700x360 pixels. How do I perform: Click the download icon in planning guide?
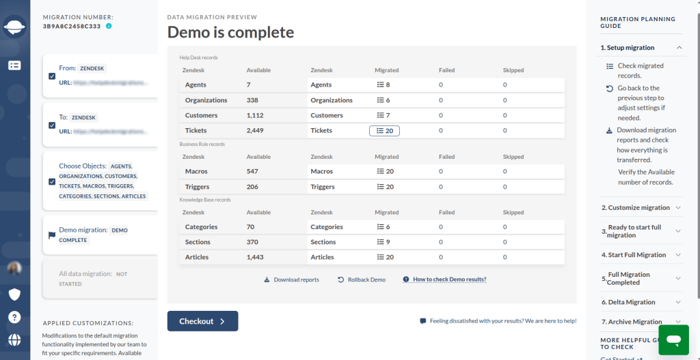tap(609, 130)
